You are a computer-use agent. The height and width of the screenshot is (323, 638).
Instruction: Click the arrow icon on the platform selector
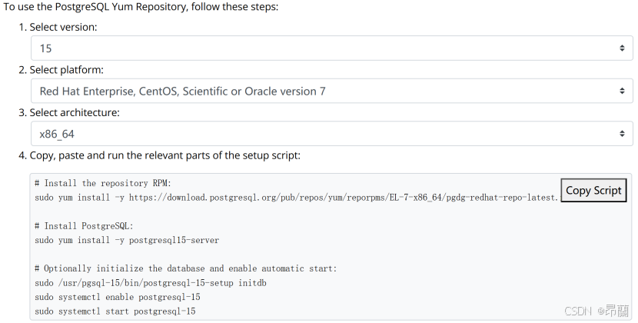[622, 91]
